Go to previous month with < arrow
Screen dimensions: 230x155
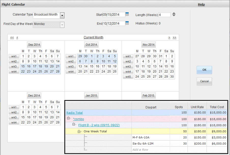coord(17,37)
